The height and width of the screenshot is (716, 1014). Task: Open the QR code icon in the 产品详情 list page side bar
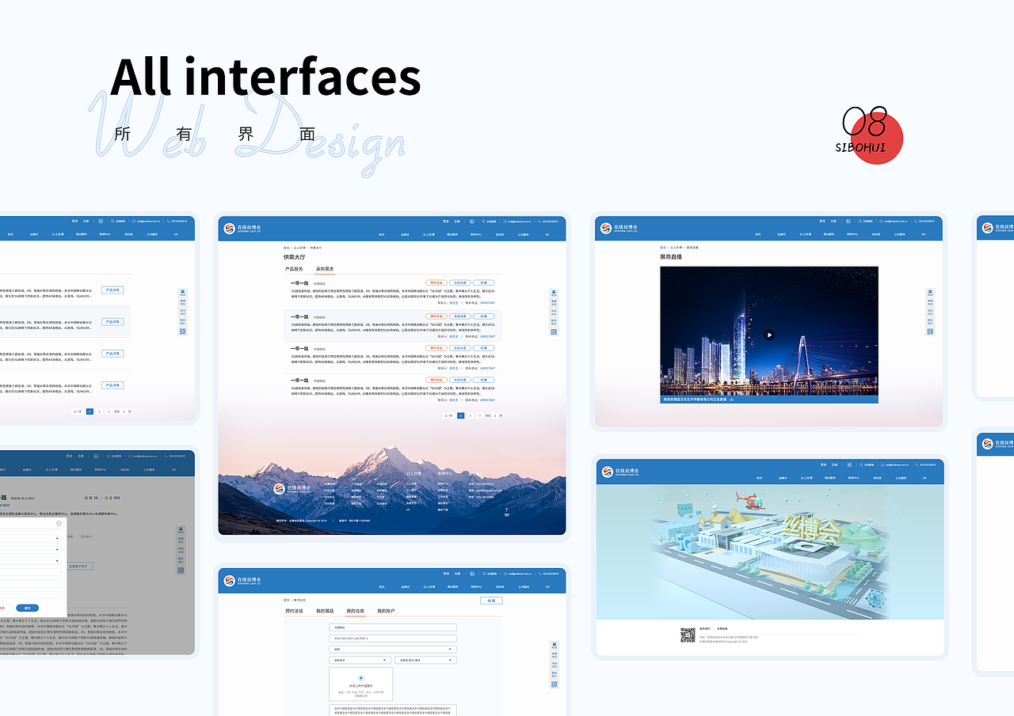coord(183,331)
